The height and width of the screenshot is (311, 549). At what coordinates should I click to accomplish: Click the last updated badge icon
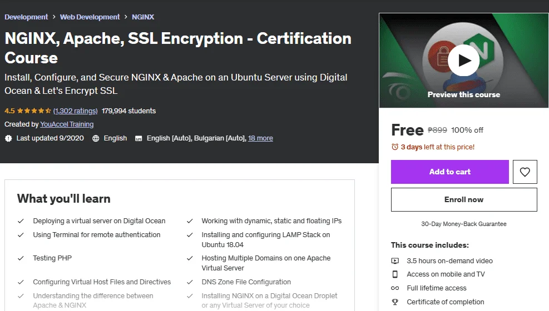pos(8,138)
